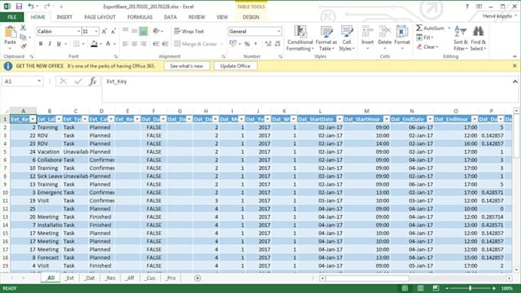Click the Save icon in quick access toolbar
This screenshot has height=293, width=521.
[19, 6]
